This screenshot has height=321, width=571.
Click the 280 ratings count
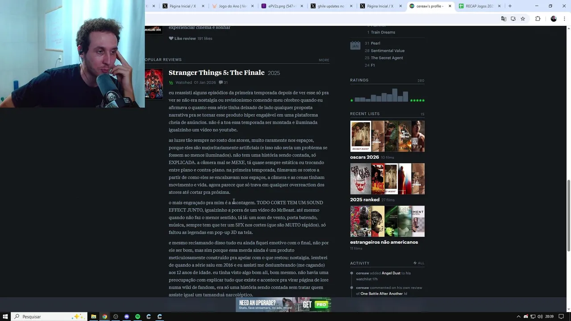point(421,81)
